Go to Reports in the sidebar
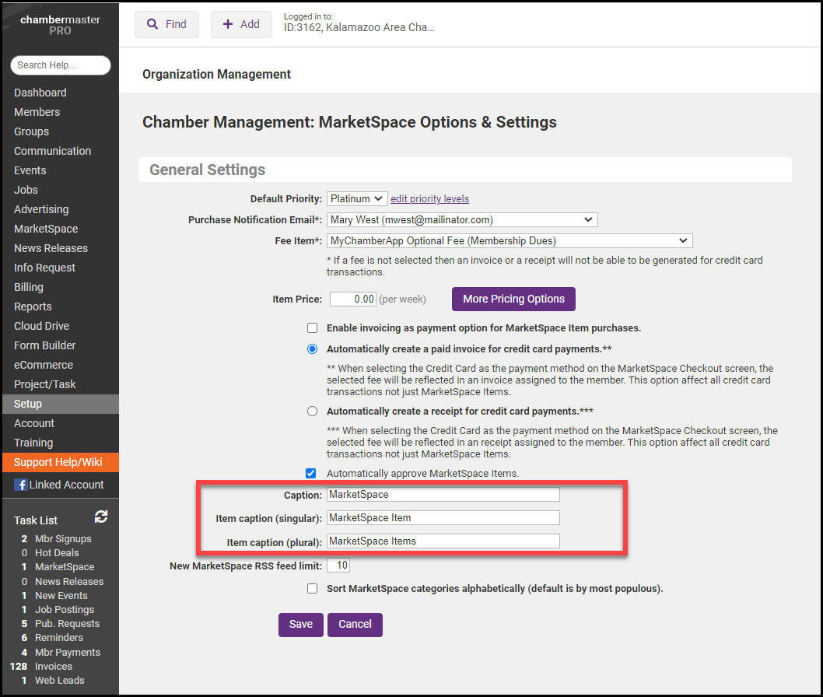This screenshot has width=823, height=697. click(x=33, y=306)
